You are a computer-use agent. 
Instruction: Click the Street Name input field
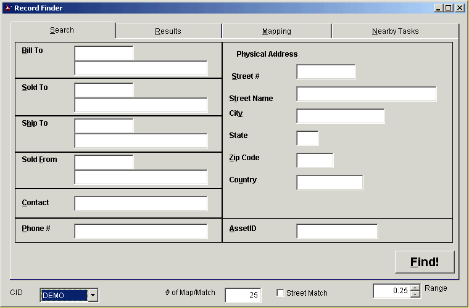click(366, 94)
